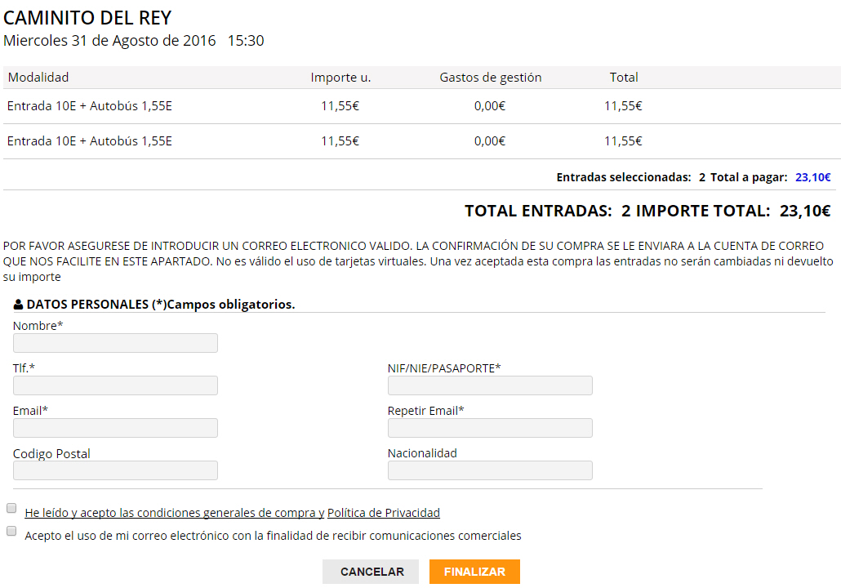The width and height of the screenshot is (841, 588).
Task: Select the Nacionalidad field
Action: (x=490, y=470)
